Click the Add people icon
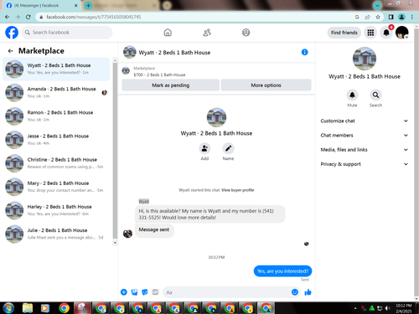 pyautogui.click(x=204, y=148)
